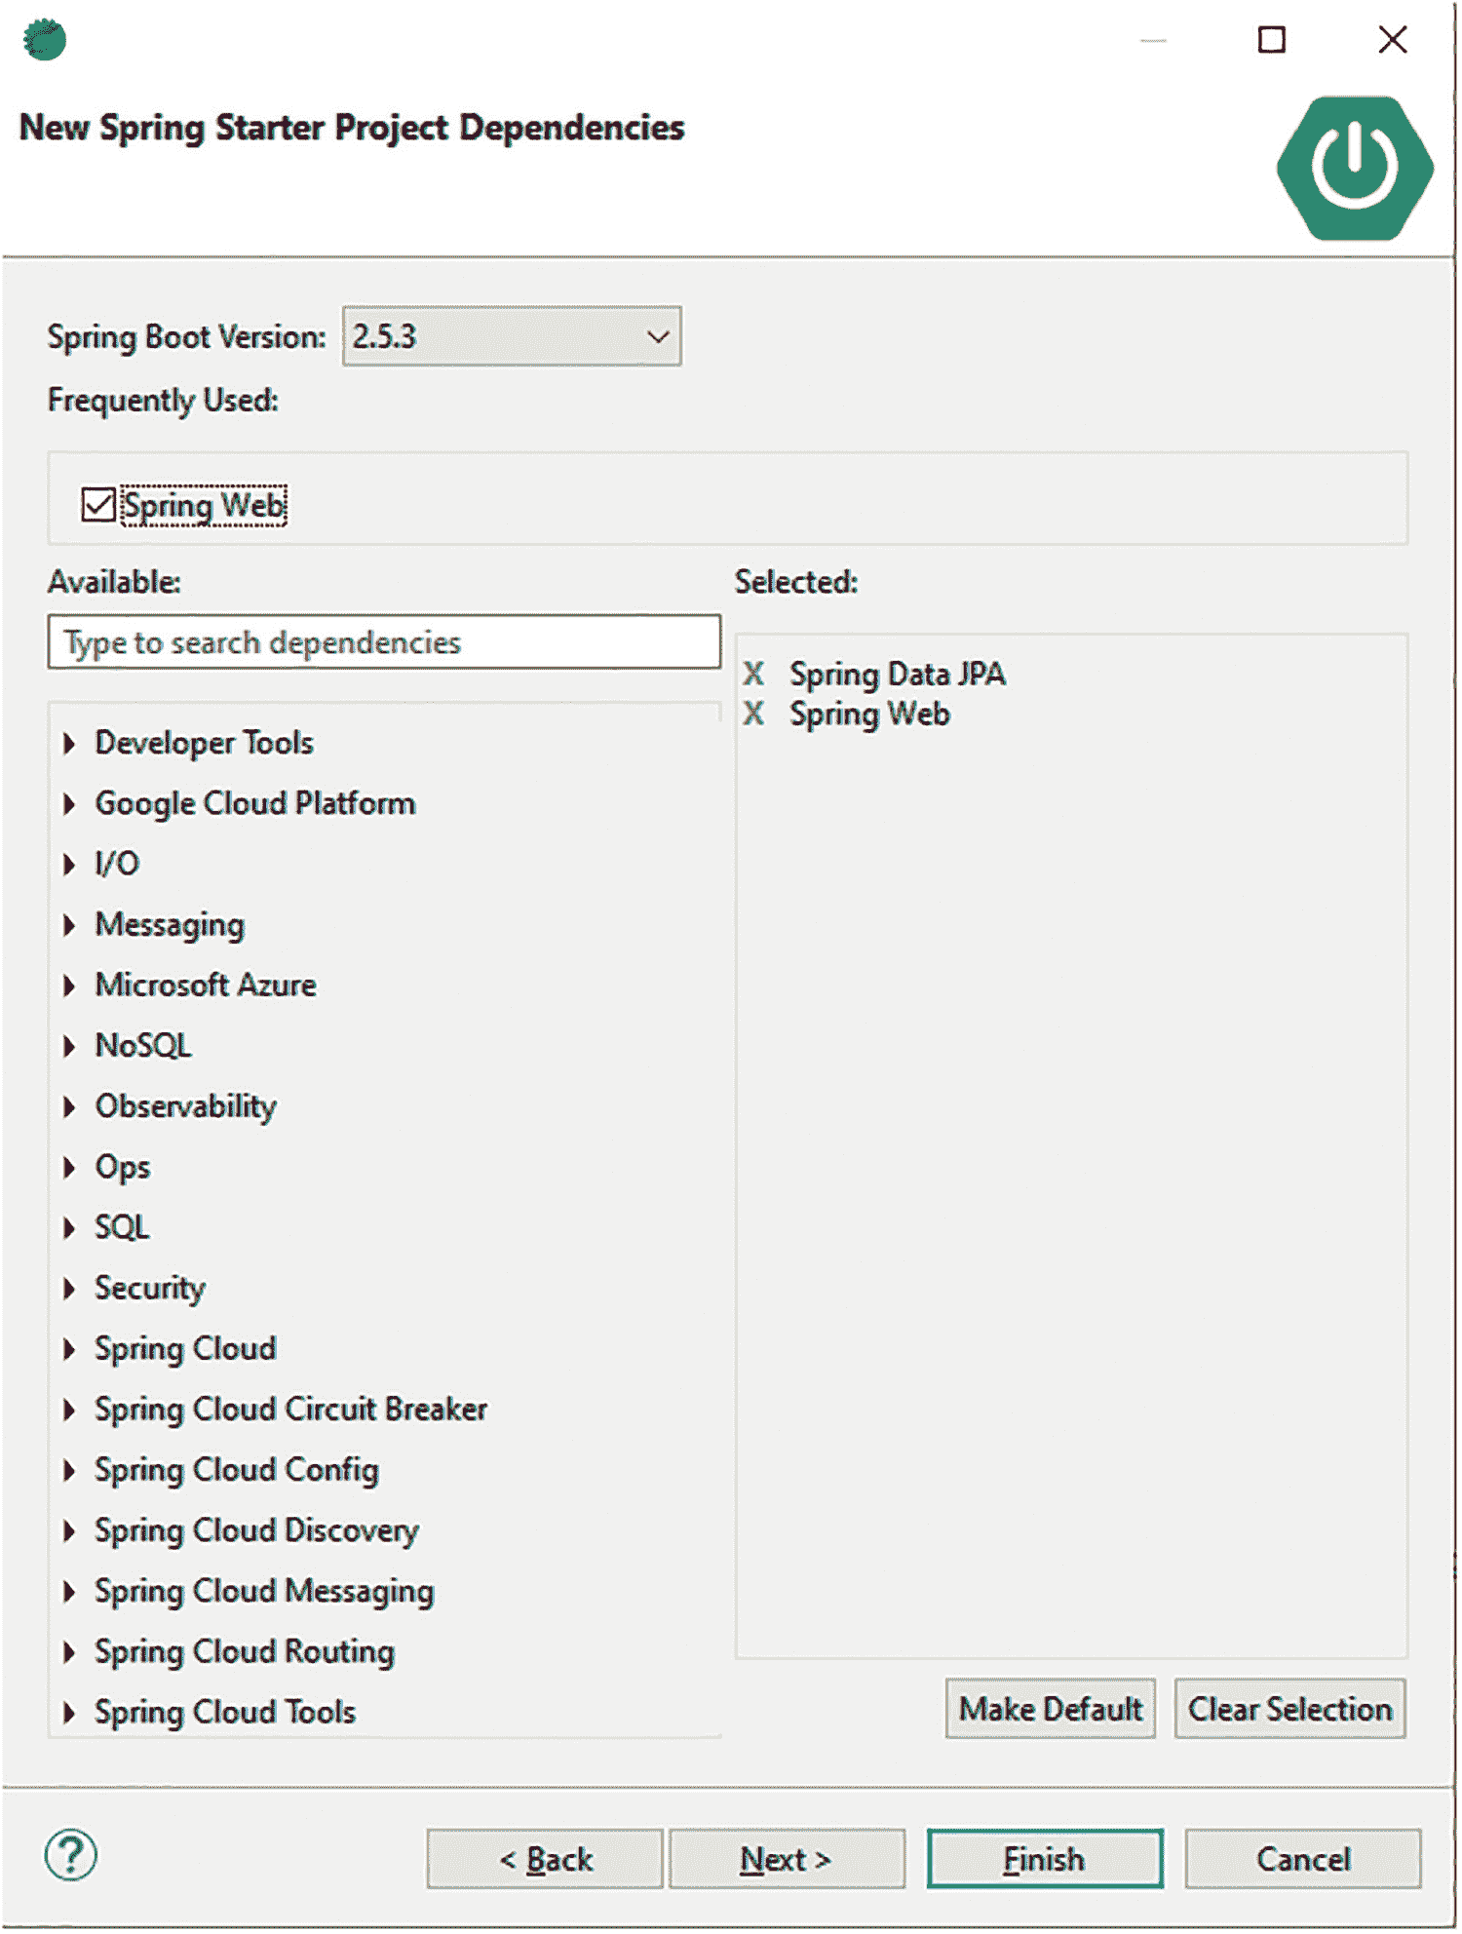Image resolution: width=1462 pixels, height=1934 pixels.
Task: Expand the NoSQL category
Action: 69,1047
